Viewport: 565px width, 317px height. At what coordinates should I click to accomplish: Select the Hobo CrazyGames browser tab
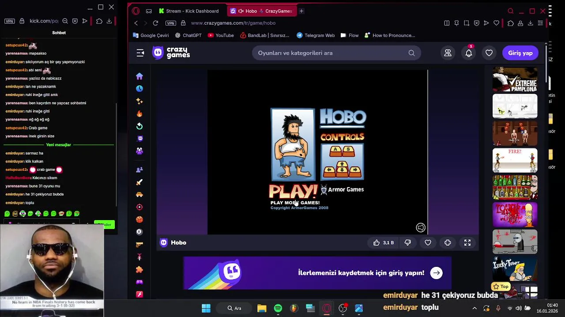coord(261,11)
